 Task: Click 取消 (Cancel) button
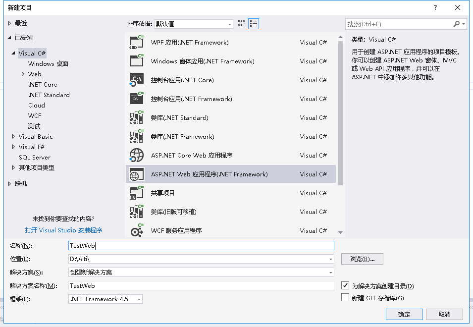[x=444, y=314]
